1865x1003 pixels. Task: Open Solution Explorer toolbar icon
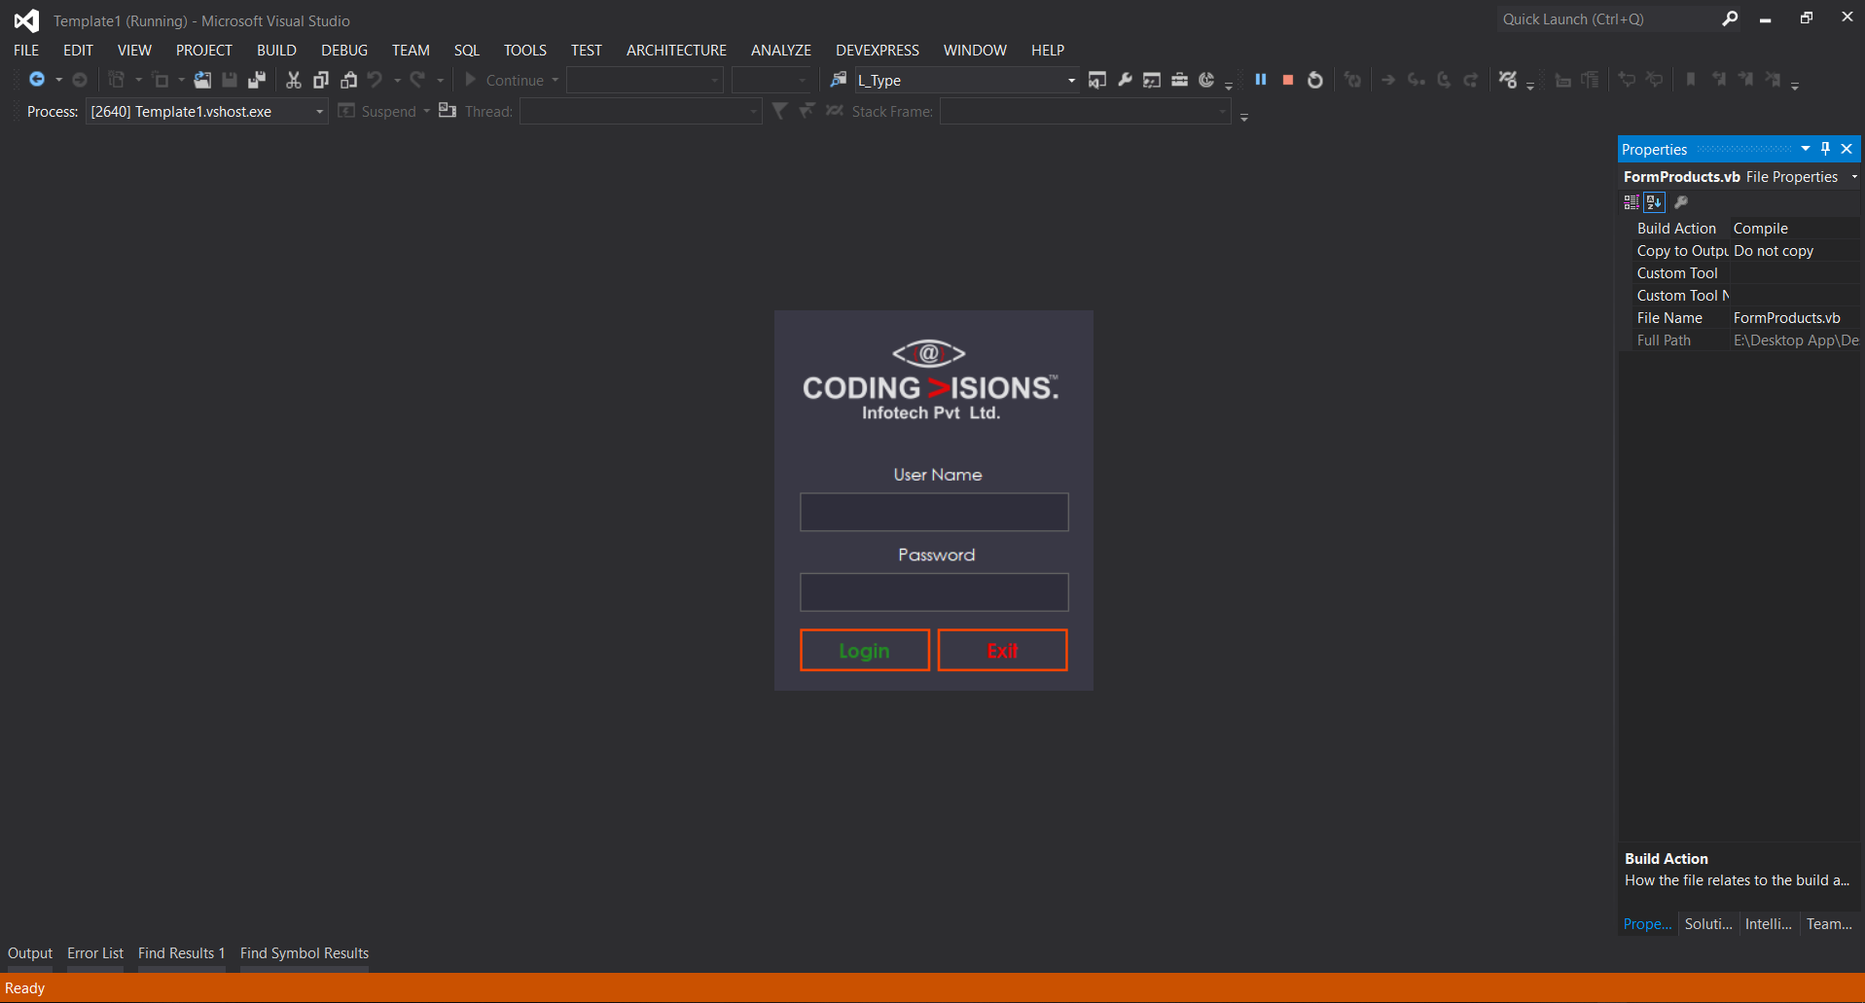pos(1097,80)
